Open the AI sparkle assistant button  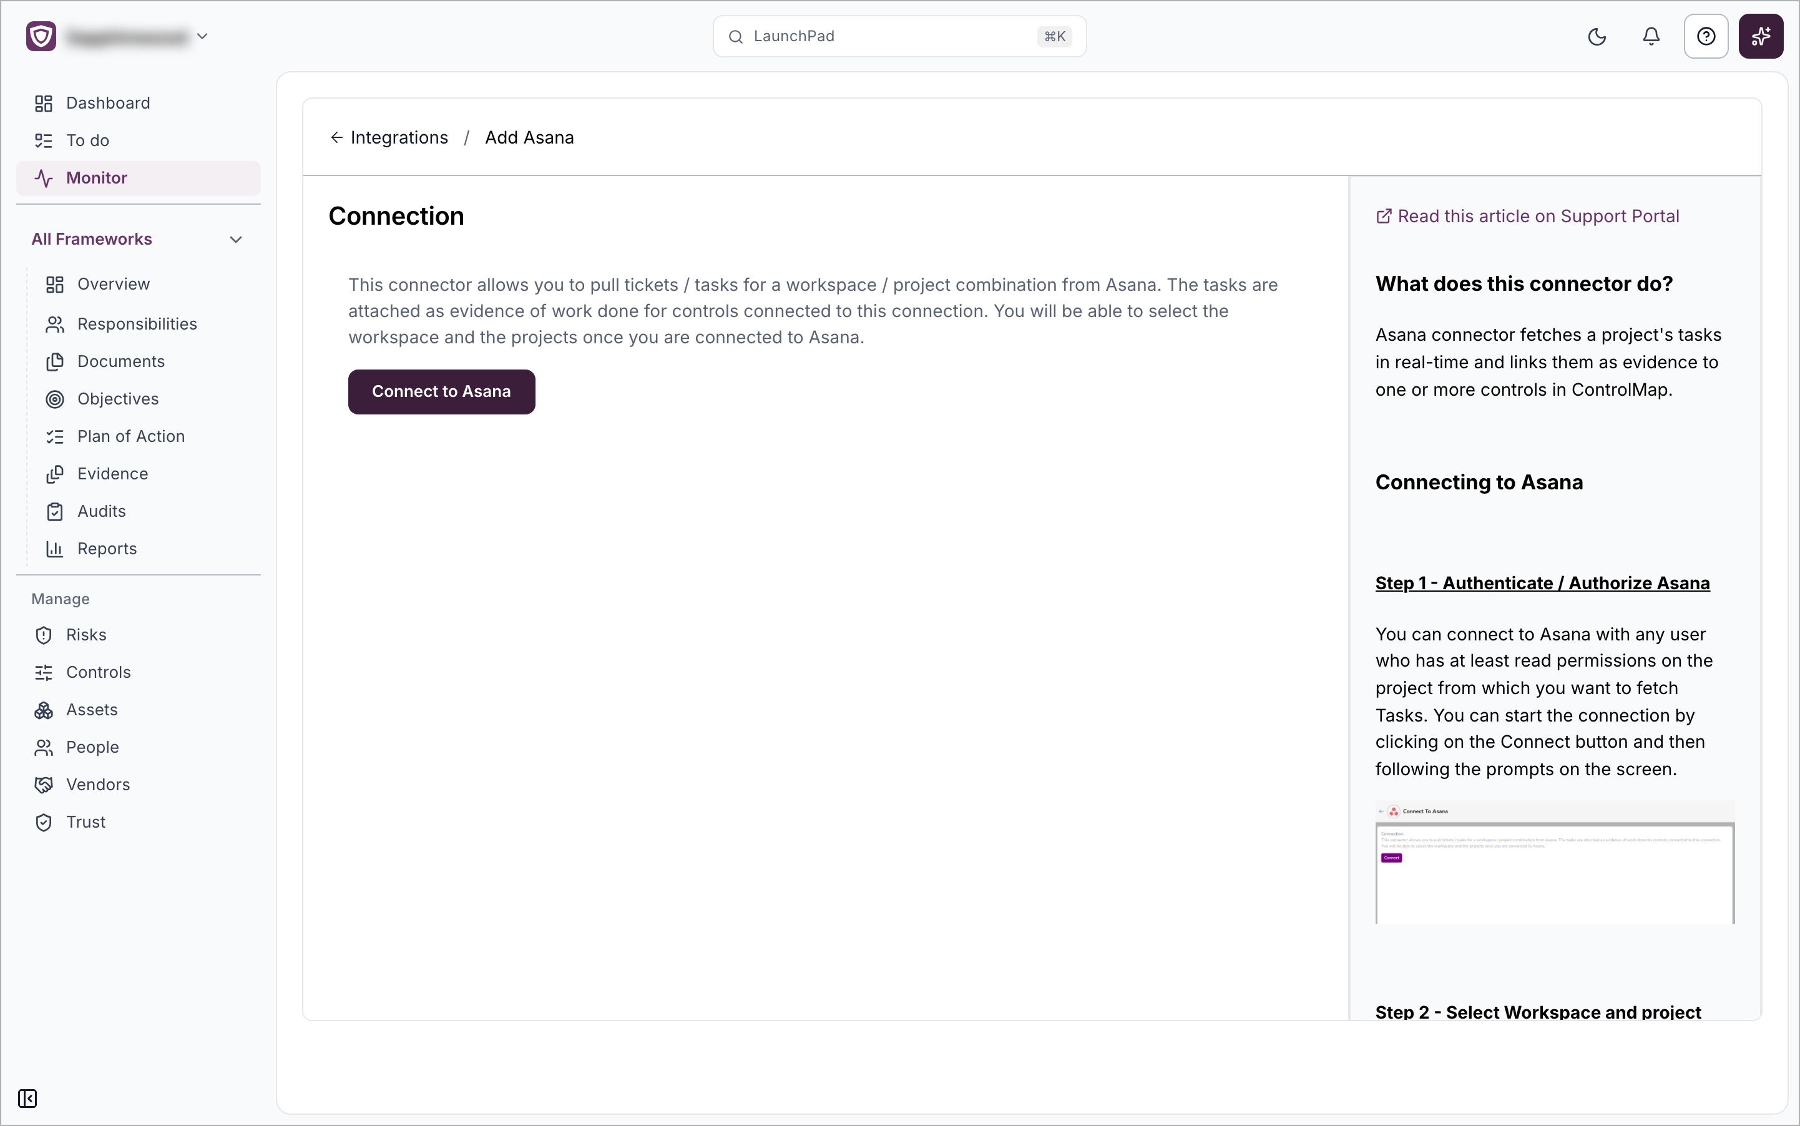click(1761, 36)
